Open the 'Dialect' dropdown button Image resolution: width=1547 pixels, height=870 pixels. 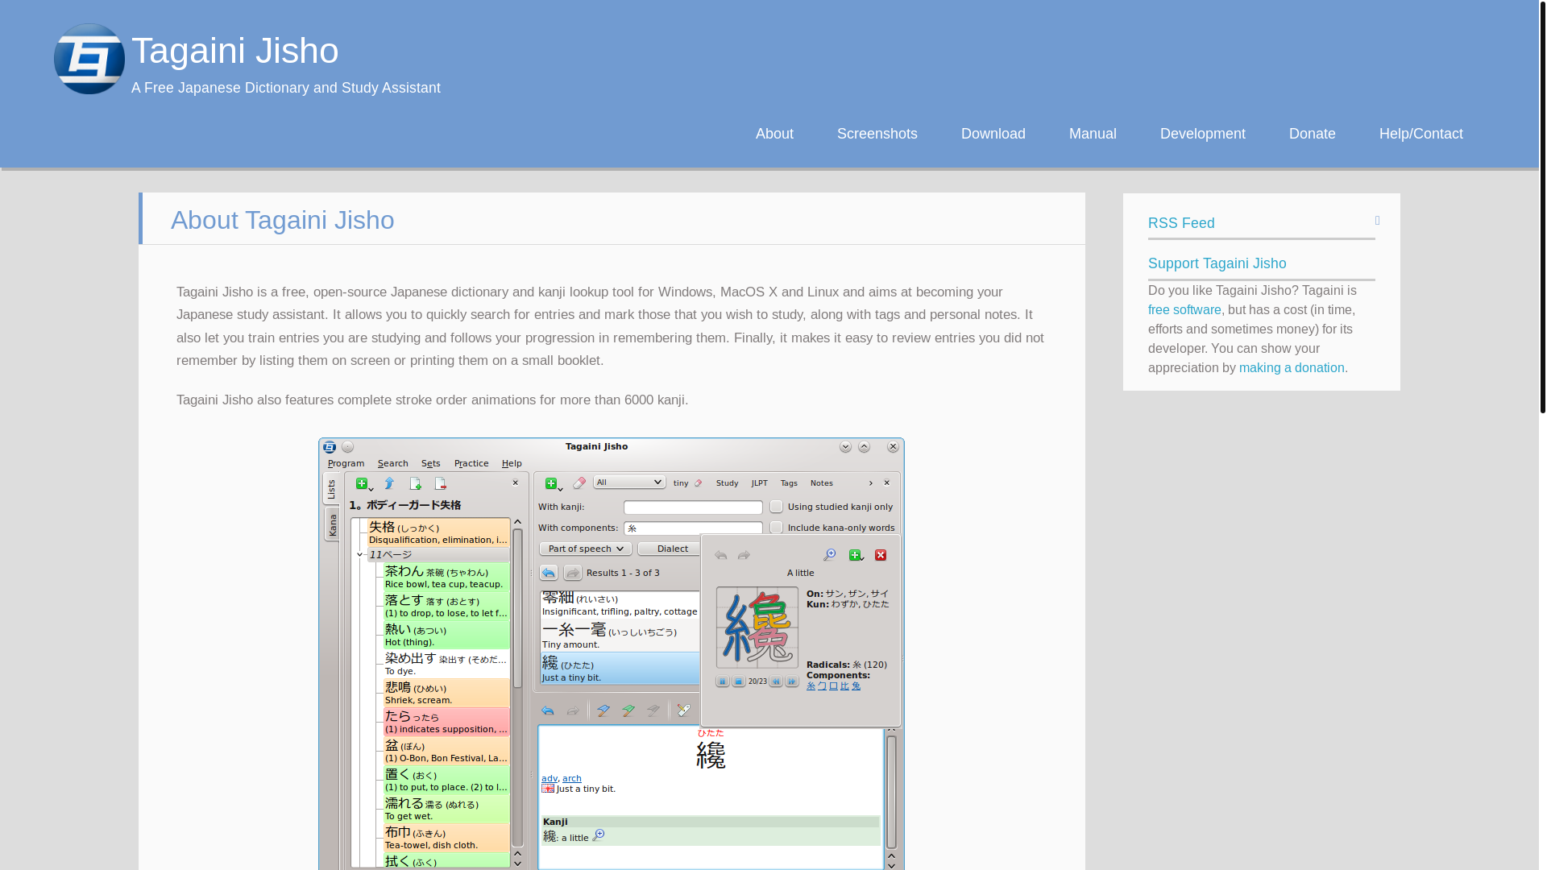670,549
